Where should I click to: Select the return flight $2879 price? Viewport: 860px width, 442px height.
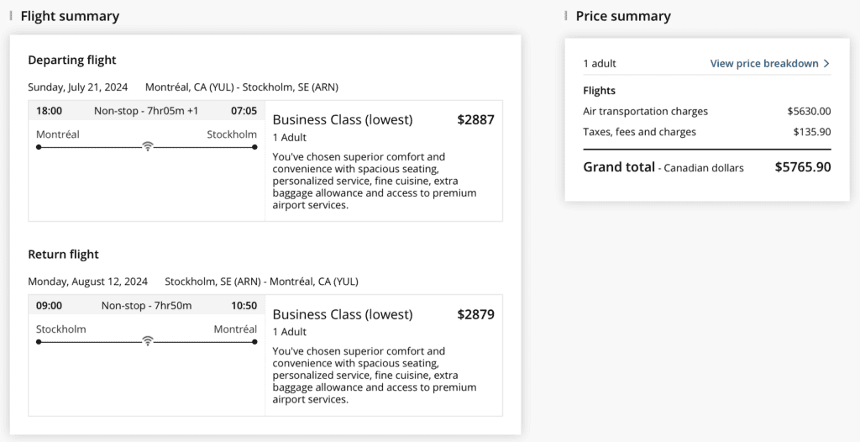[x=475, y=314]
